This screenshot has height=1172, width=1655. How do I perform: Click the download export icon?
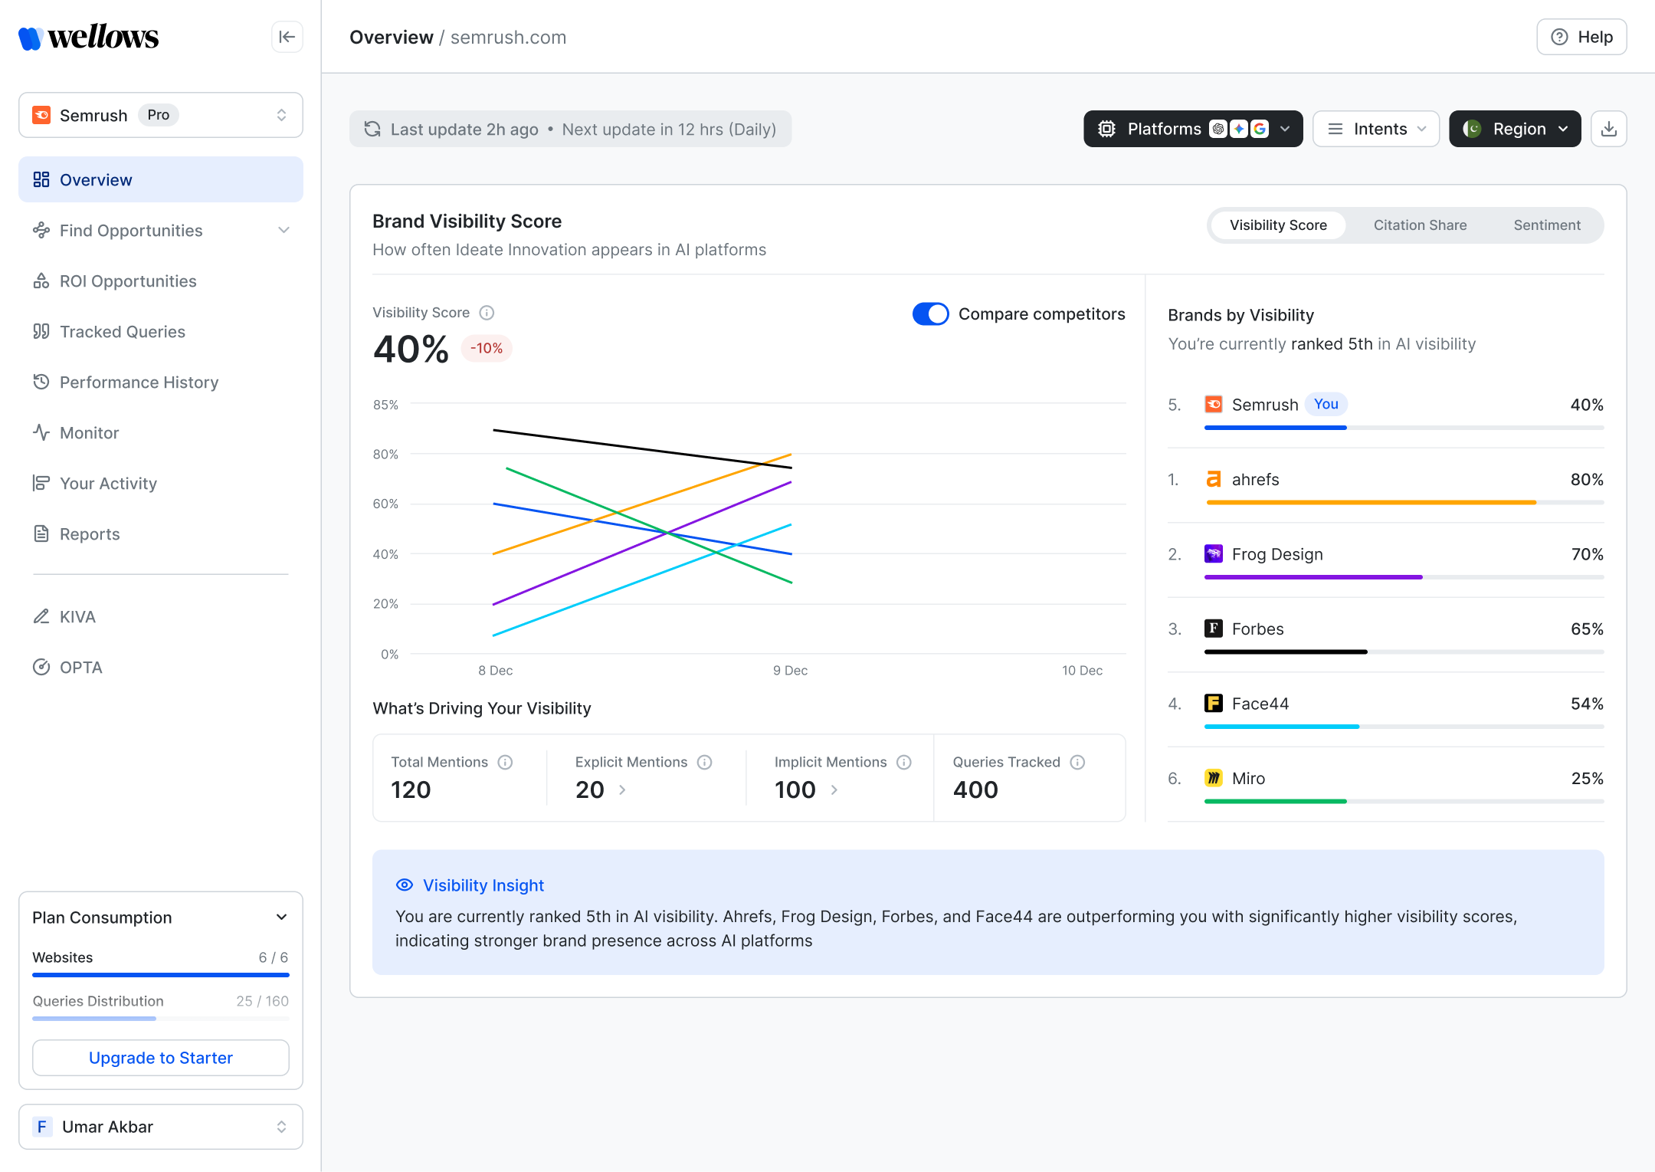pyautogui.click(x=1609, y=129)
